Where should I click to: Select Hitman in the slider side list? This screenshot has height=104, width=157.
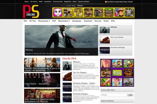tap(115, 30)
